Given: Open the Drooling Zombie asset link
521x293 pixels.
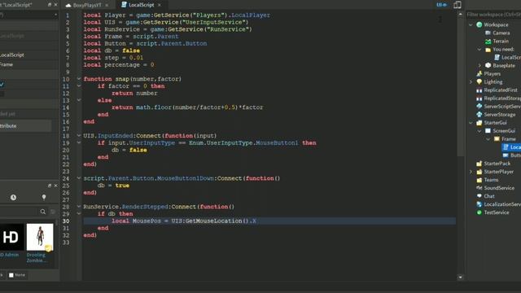Looking at the screenshot, I should pos(37,258).
